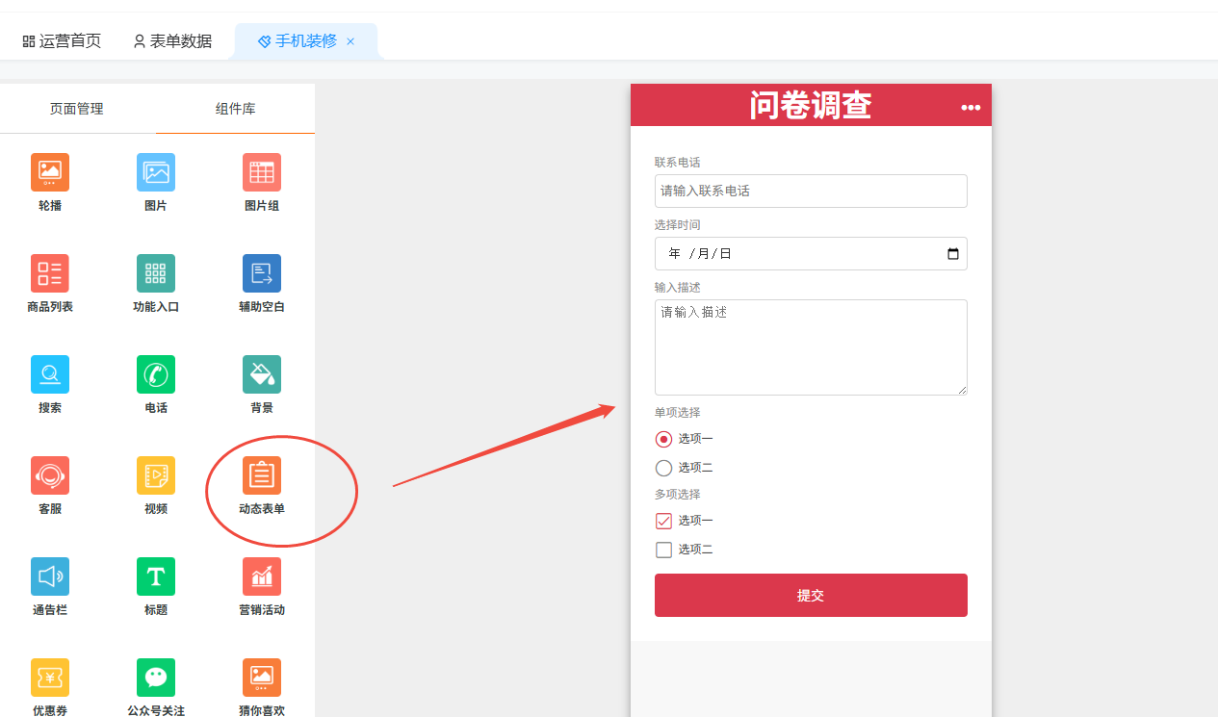Open the three-dot menu in header

[x=971, y=107]
